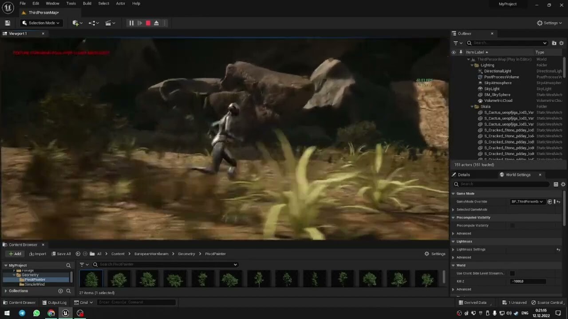The image size is (568, 319).
Task: Collapse the Lightmass section in World Settings
Action: [x=453, y=241]
